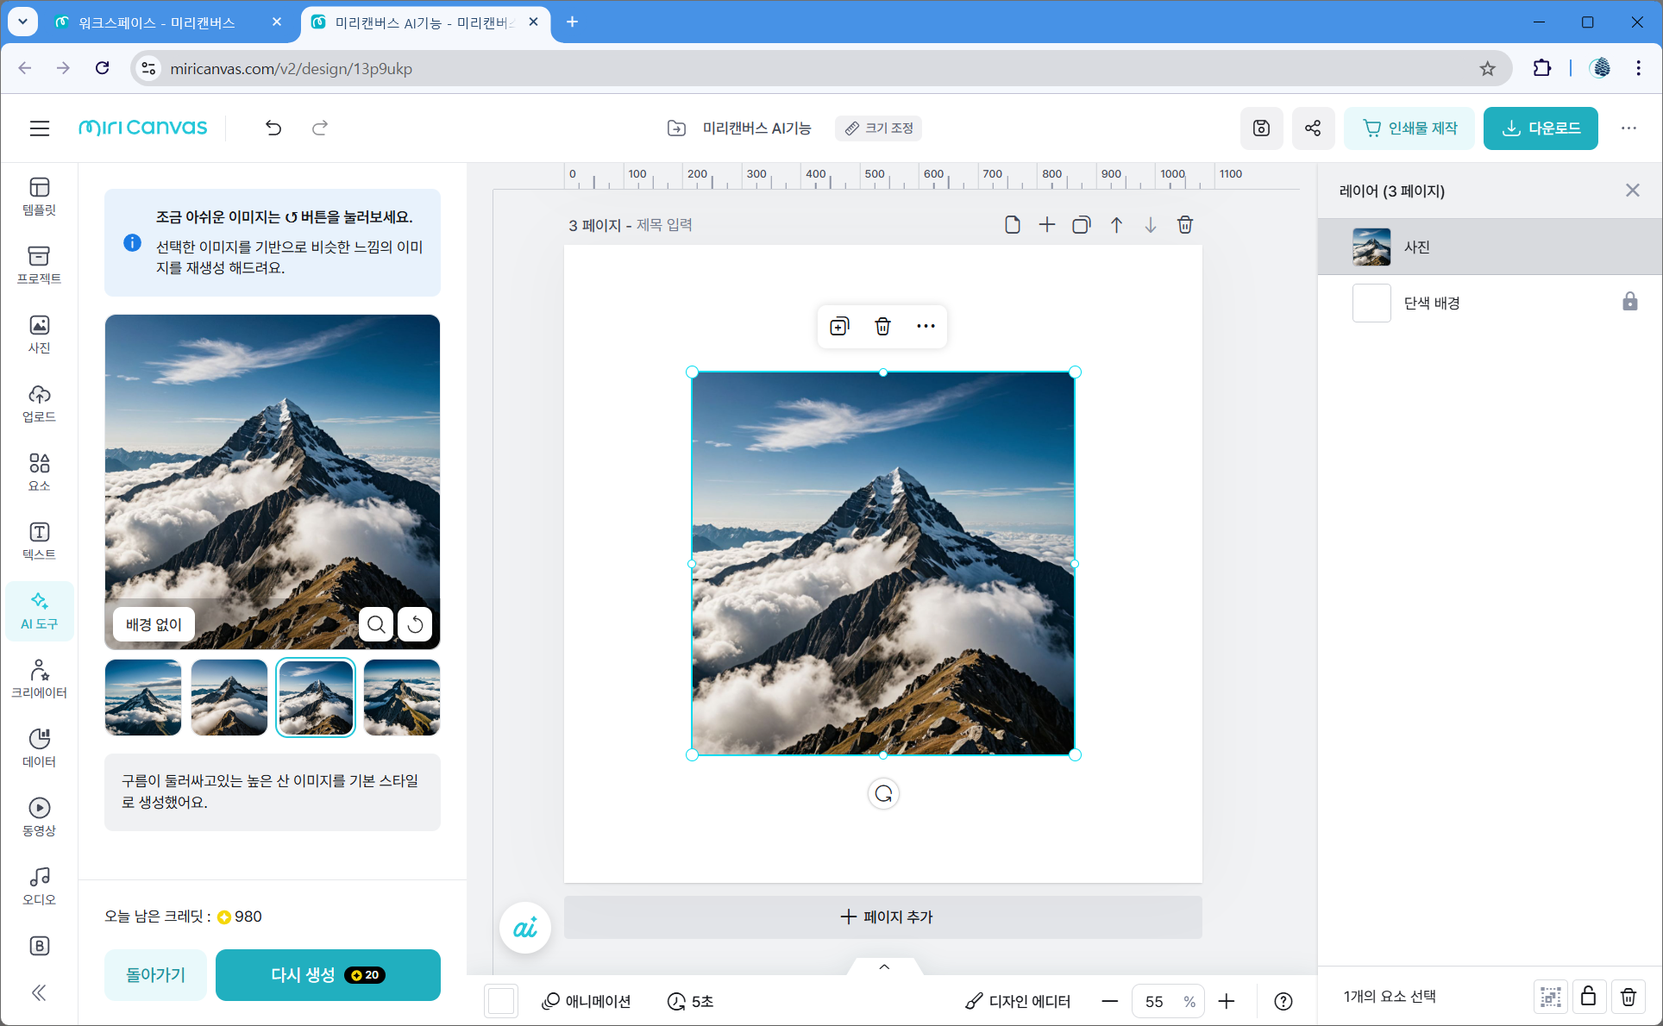Toggle 배경 없이 option on image

(154, 624)
